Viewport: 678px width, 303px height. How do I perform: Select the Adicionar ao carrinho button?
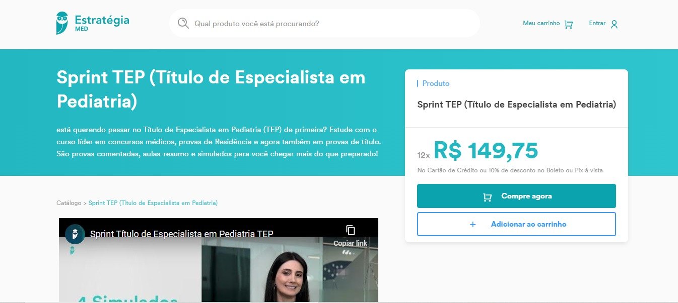516,224
